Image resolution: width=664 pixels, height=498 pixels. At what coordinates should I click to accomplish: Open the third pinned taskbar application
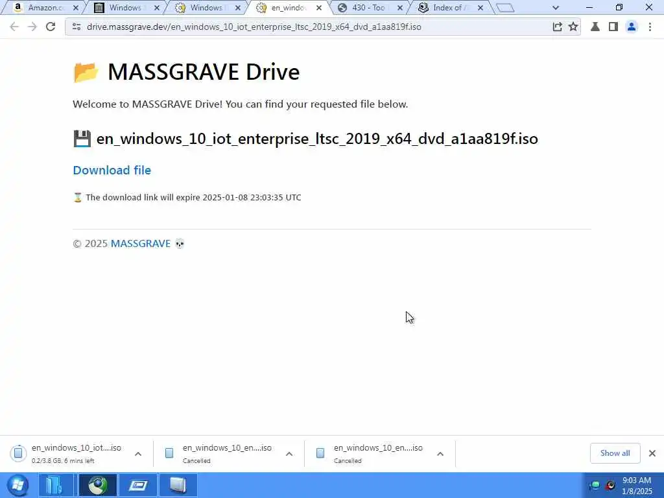[138, 485]
